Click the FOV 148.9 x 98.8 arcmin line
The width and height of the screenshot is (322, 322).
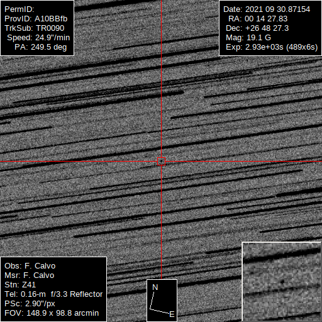point(52,313)
